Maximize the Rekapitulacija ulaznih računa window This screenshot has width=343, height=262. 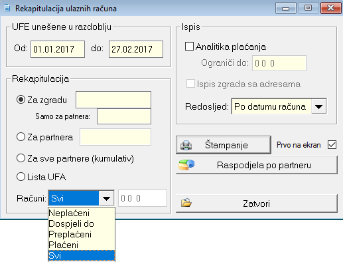coord(308,8)
